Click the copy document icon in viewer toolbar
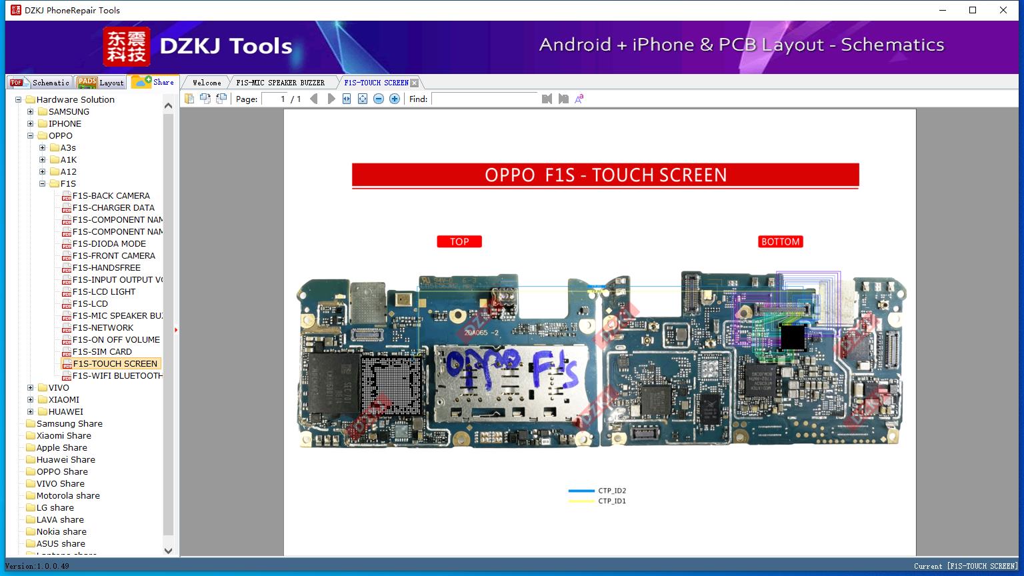Image resolution: width=1024 pixels, height=576 pixels. 189,99
